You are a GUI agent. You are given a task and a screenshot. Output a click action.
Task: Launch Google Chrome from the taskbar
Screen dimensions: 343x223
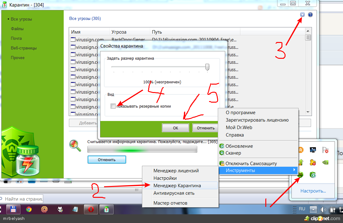[29, 209]
